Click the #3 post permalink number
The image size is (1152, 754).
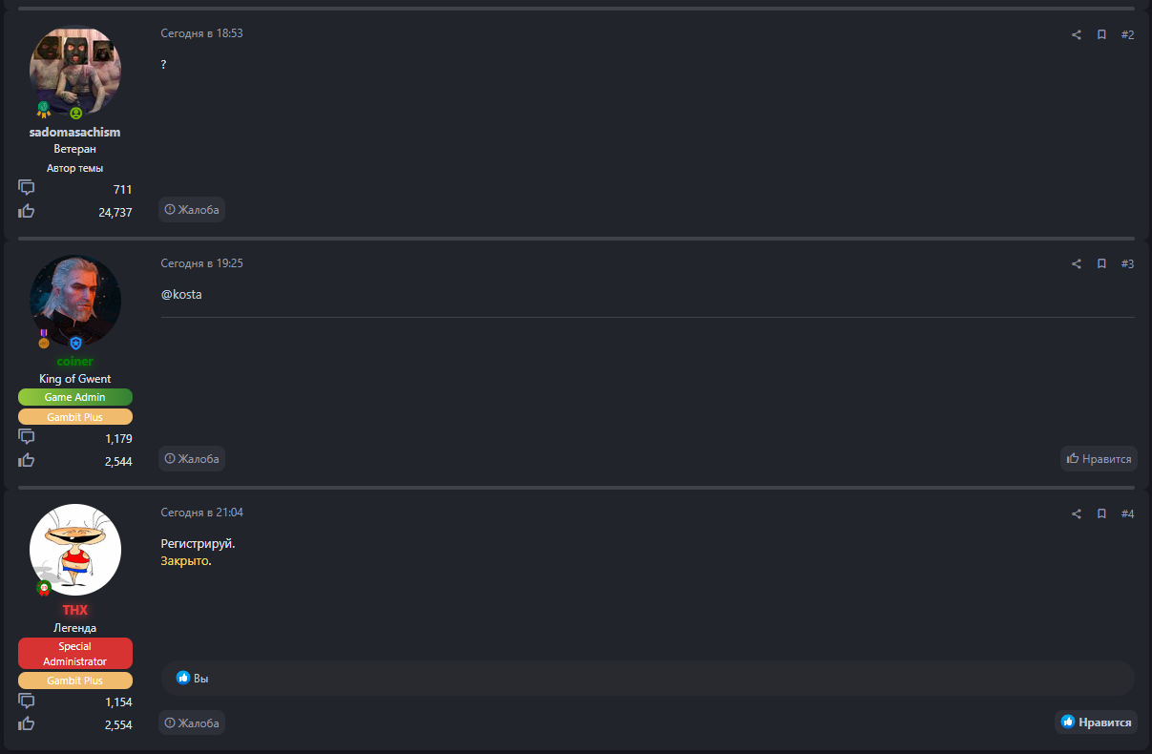point(1127,264)
